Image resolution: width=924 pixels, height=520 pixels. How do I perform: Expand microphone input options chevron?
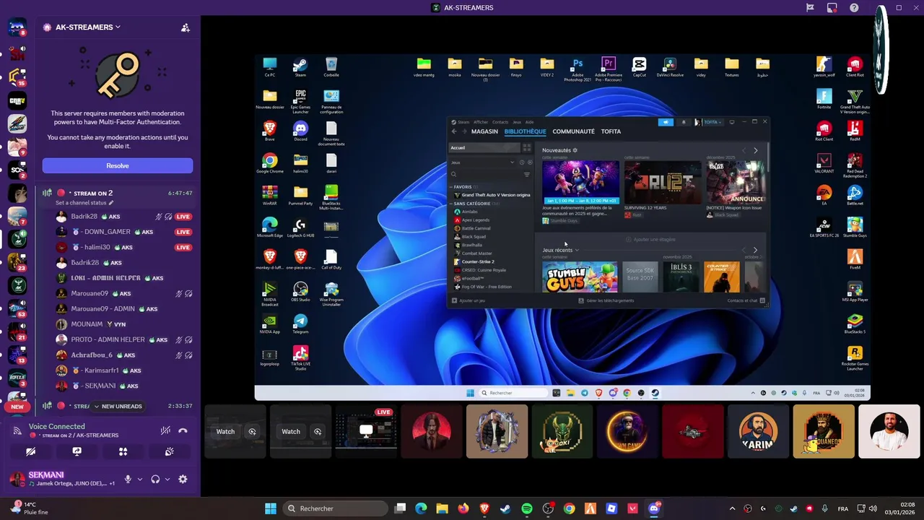pos(139,479)
